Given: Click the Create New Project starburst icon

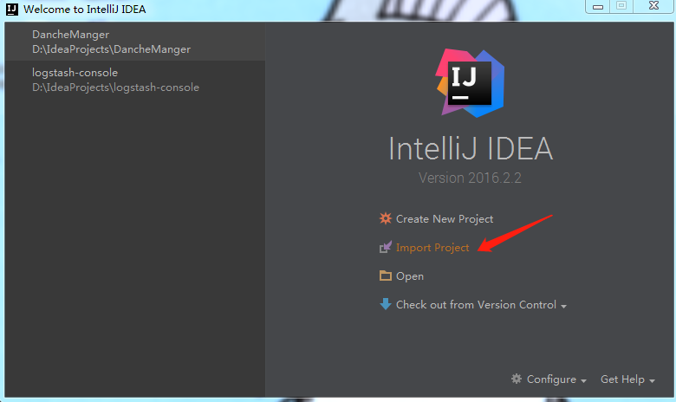Looking at the screenshot, I should pos(386,218).
